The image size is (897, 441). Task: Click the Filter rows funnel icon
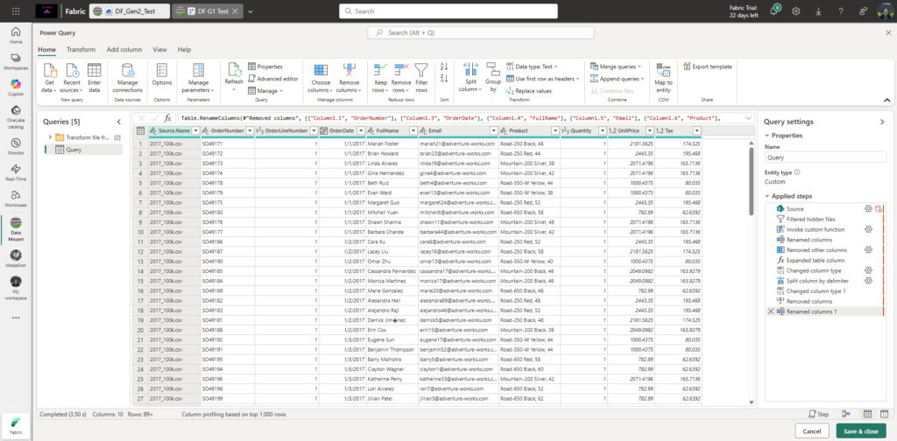(421, 70)
